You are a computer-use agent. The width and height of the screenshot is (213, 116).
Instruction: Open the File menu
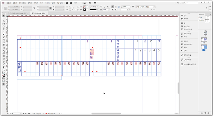coord(9,3)
